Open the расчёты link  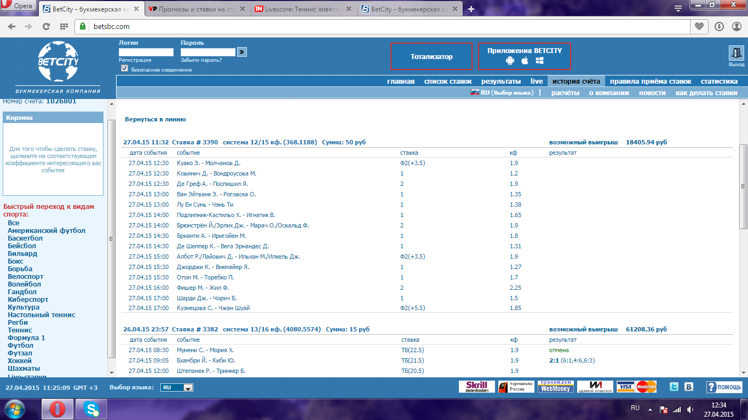point(565,93)
